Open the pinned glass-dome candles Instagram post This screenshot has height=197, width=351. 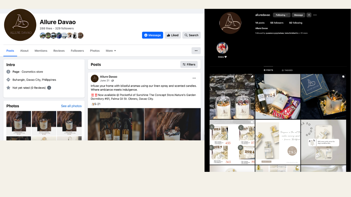point(232,97)
